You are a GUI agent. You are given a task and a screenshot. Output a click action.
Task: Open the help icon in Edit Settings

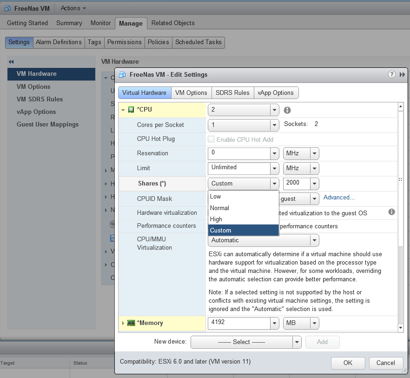[x=391, y=74]
